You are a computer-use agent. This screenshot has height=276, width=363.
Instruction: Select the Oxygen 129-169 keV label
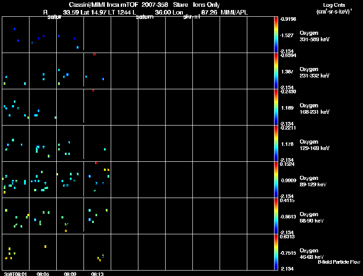[314, 145]
